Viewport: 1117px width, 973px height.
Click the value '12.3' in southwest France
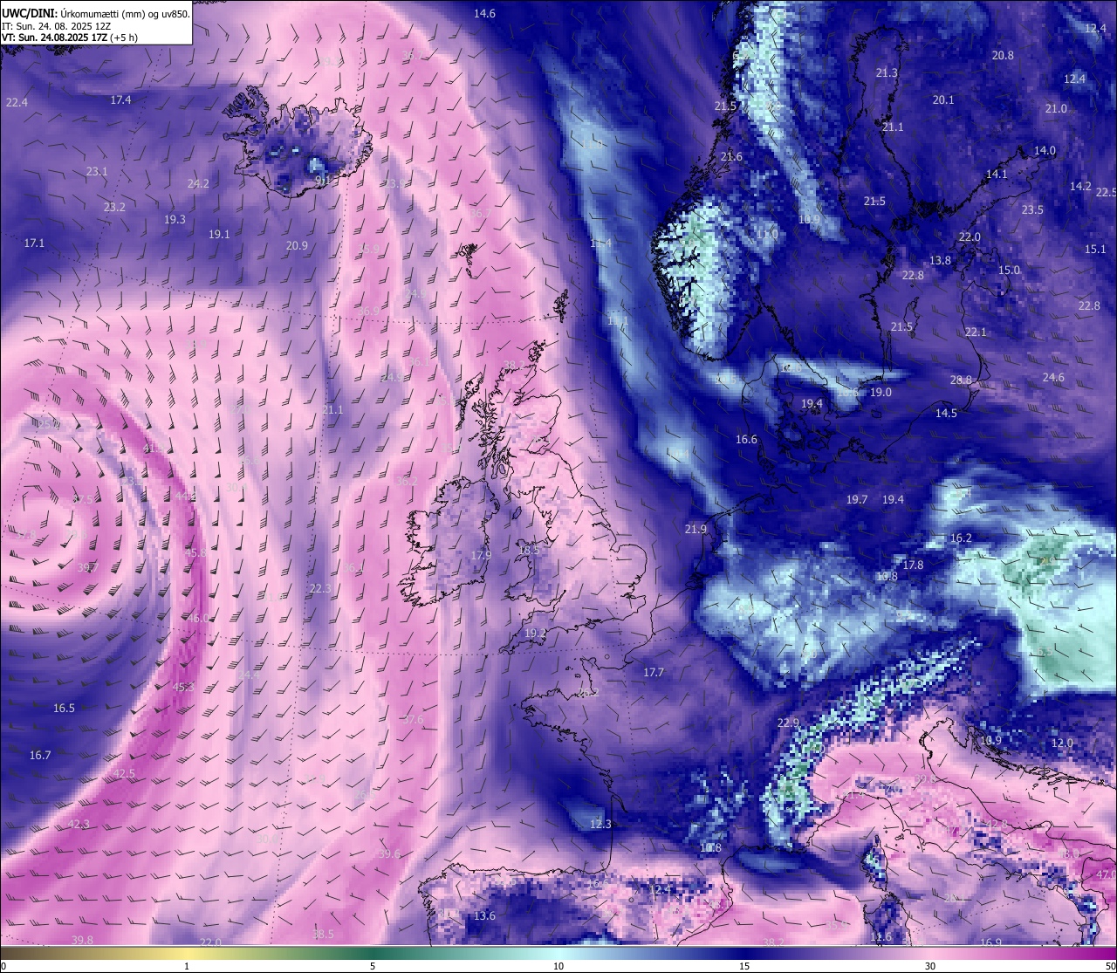pyautogui.click(x=600, y=825)
